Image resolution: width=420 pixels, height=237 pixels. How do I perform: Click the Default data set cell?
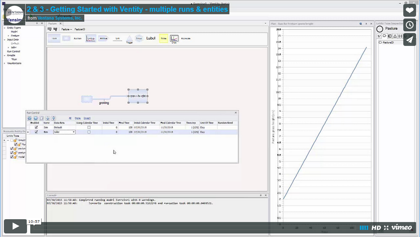coord(64,127)
